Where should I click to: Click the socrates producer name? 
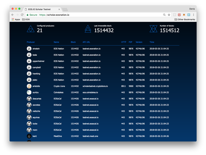click(x=36, y=105)
